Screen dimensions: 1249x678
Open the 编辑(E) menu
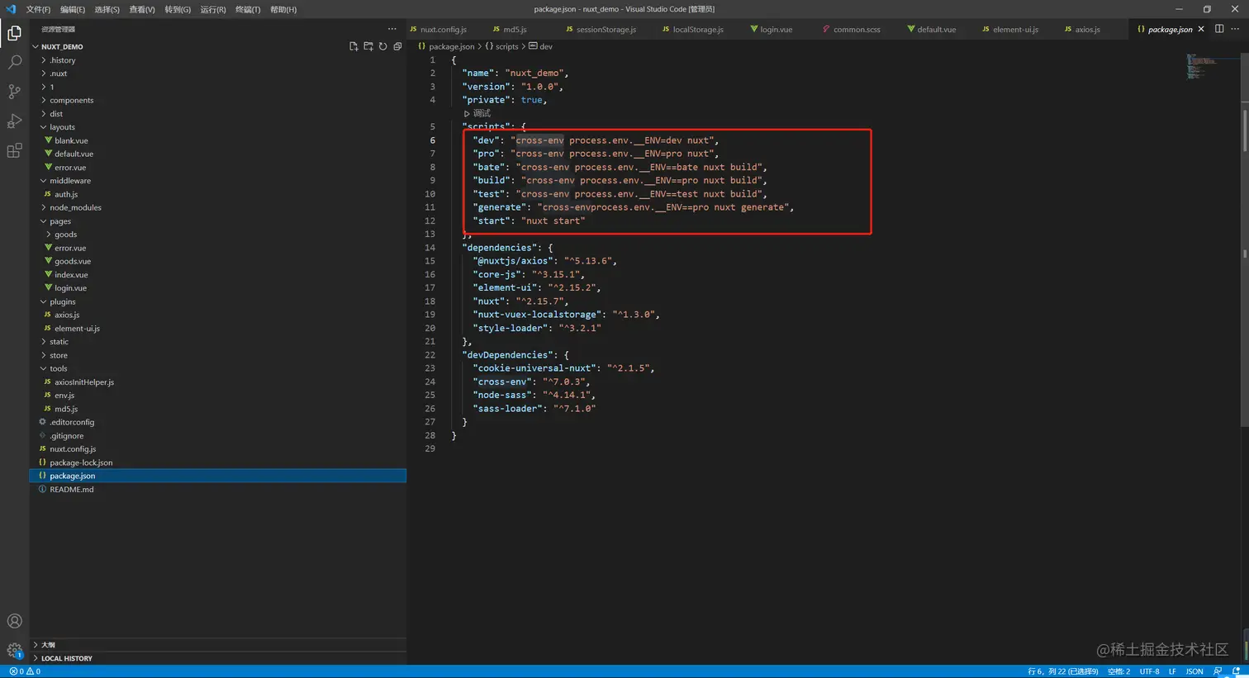(x=73, y=9)
